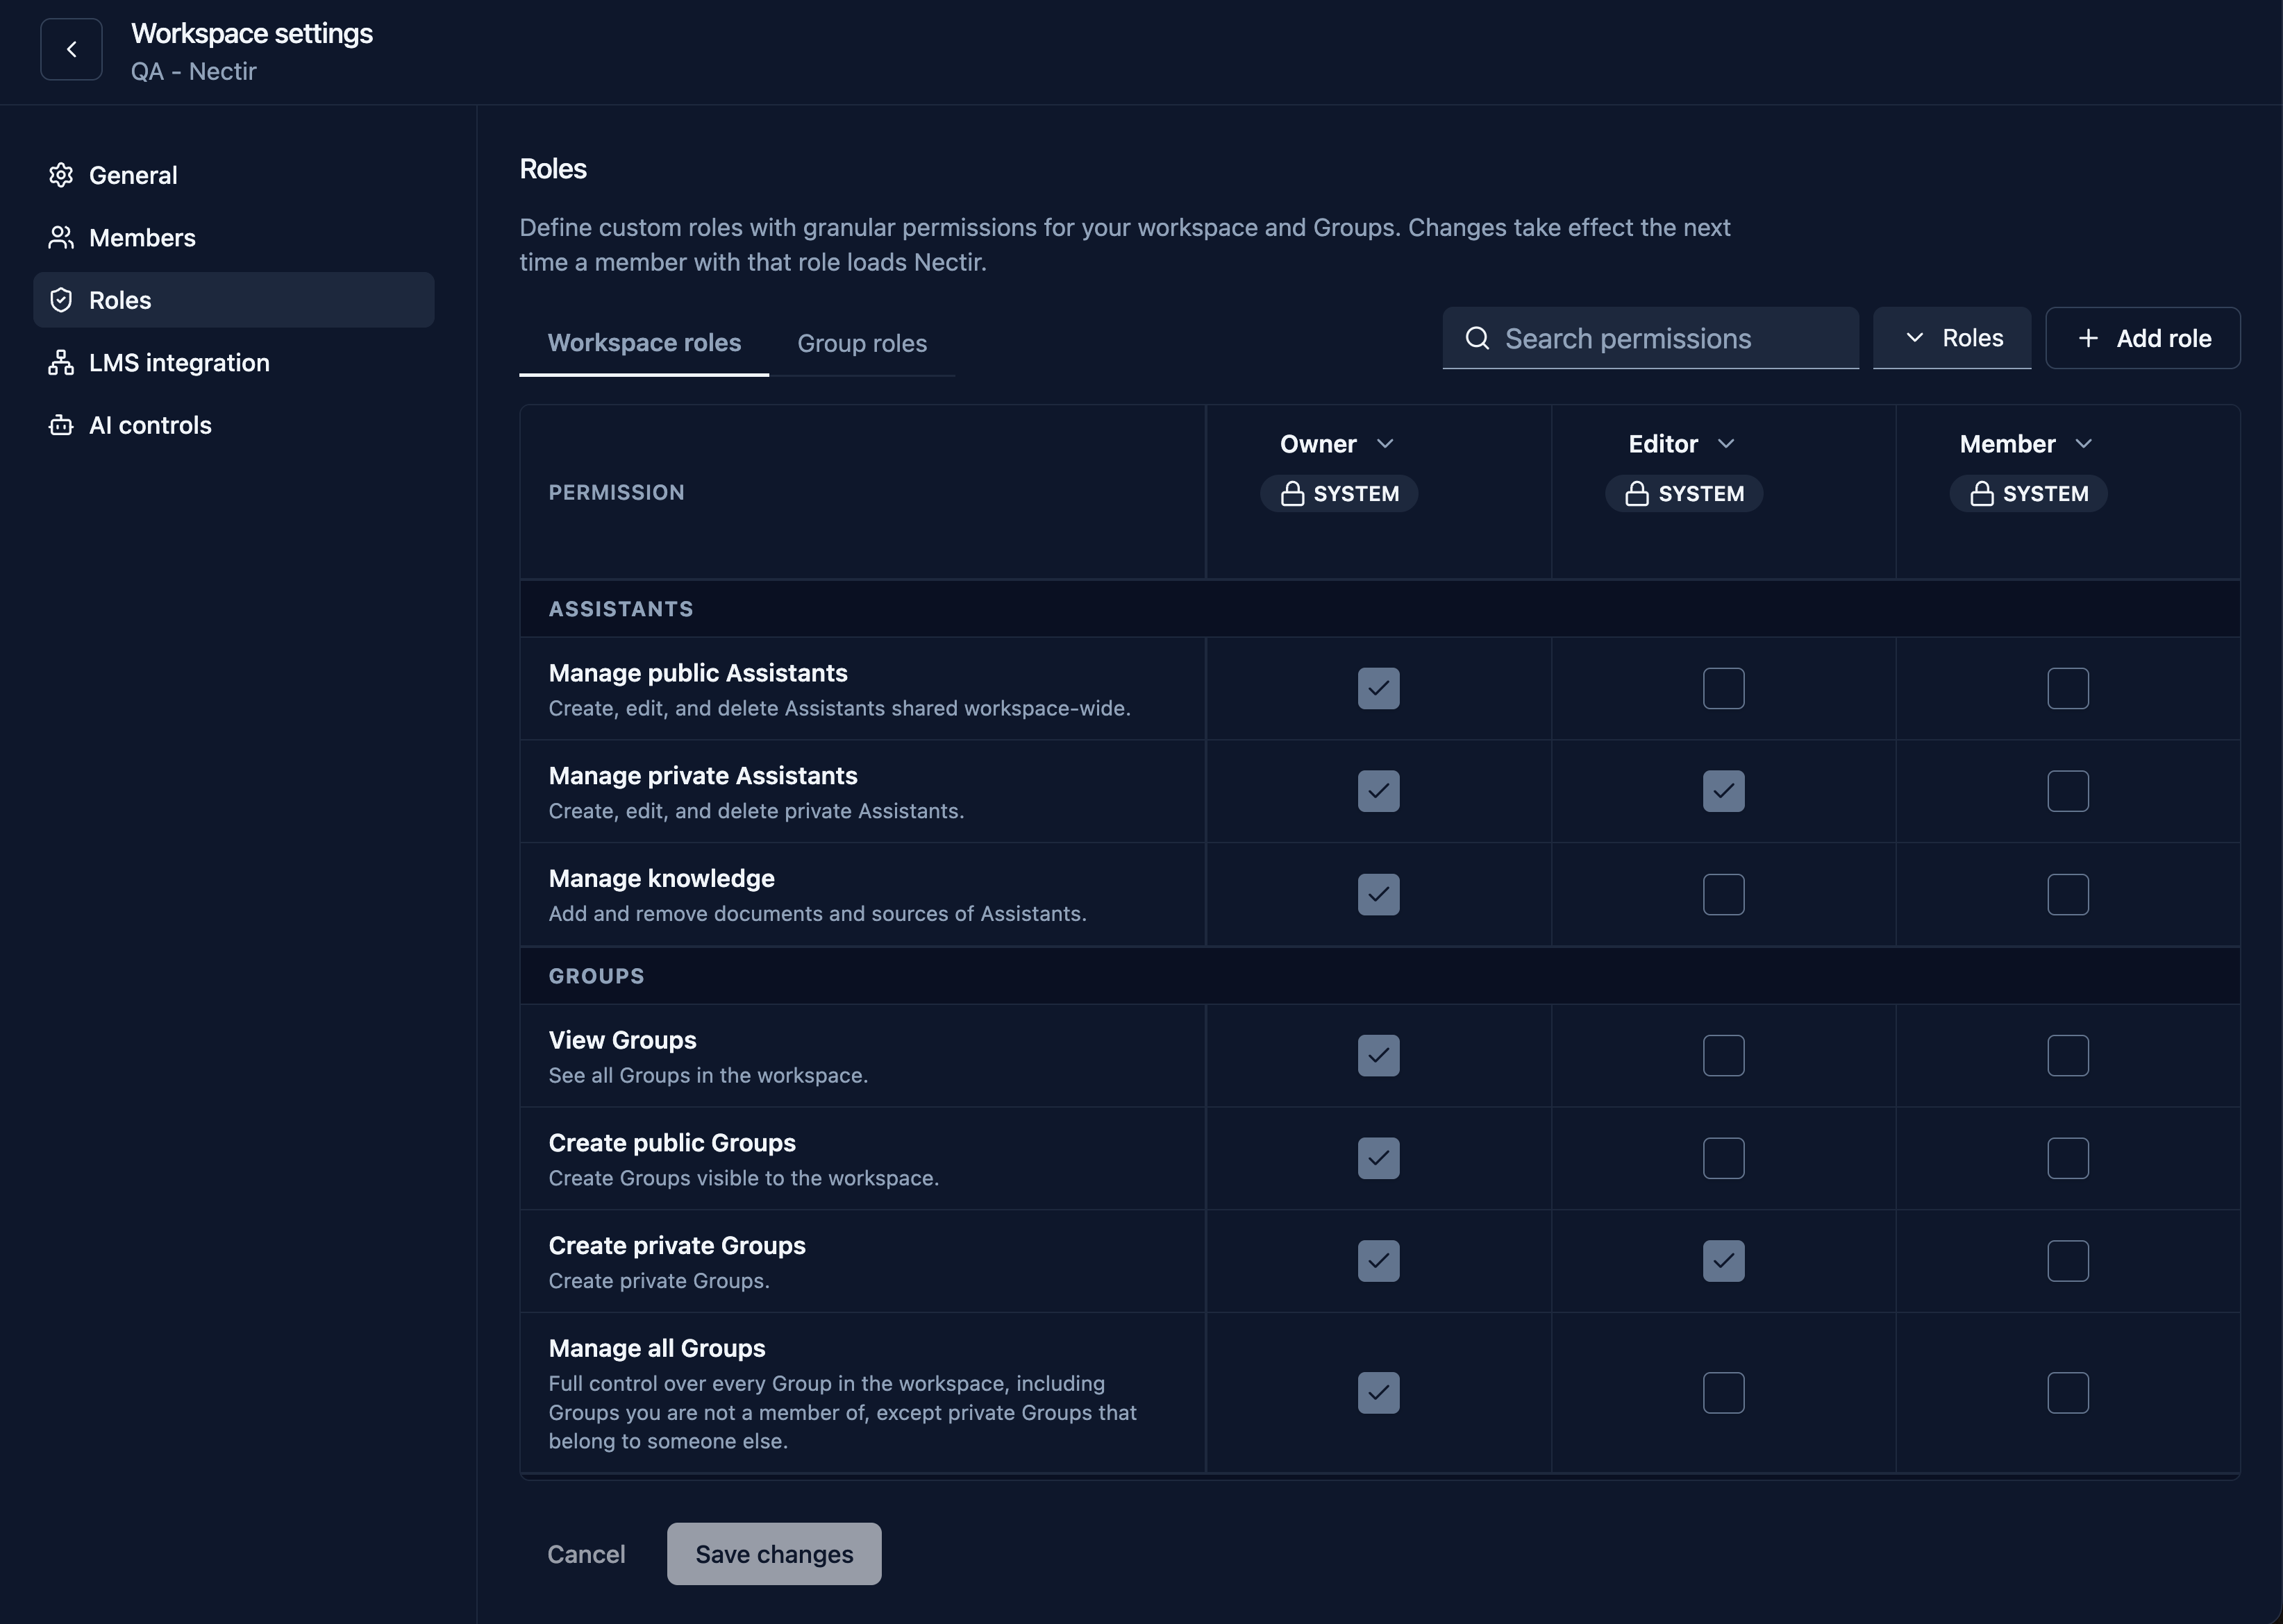Click the Manage knowledge label
Image resolution: width=2283 pixels, height=1624 pixels.
point(661,879)
